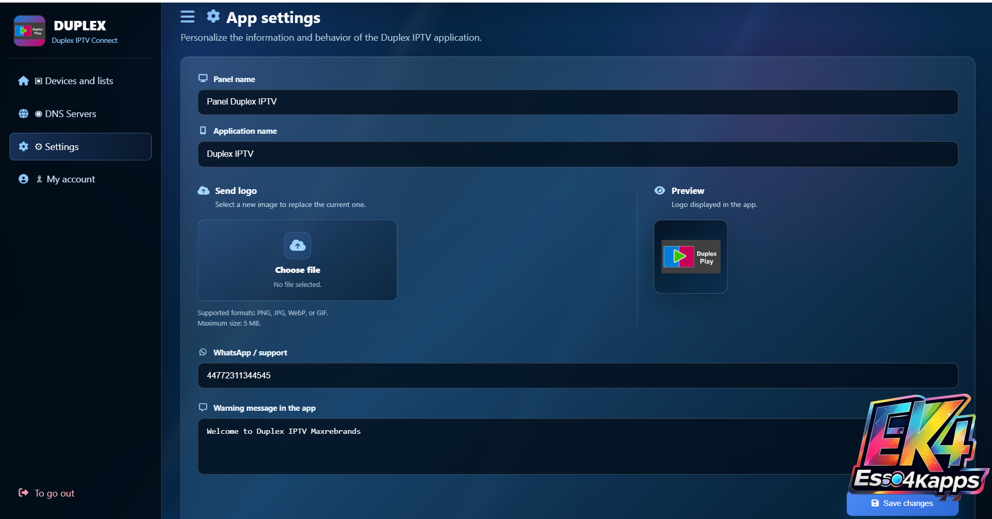Choose file for logo upload

click(298, 260)
